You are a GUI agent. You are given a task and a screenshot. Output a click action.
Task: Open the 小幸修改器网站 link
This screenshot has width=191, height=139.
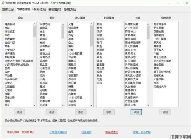point(58,132)
